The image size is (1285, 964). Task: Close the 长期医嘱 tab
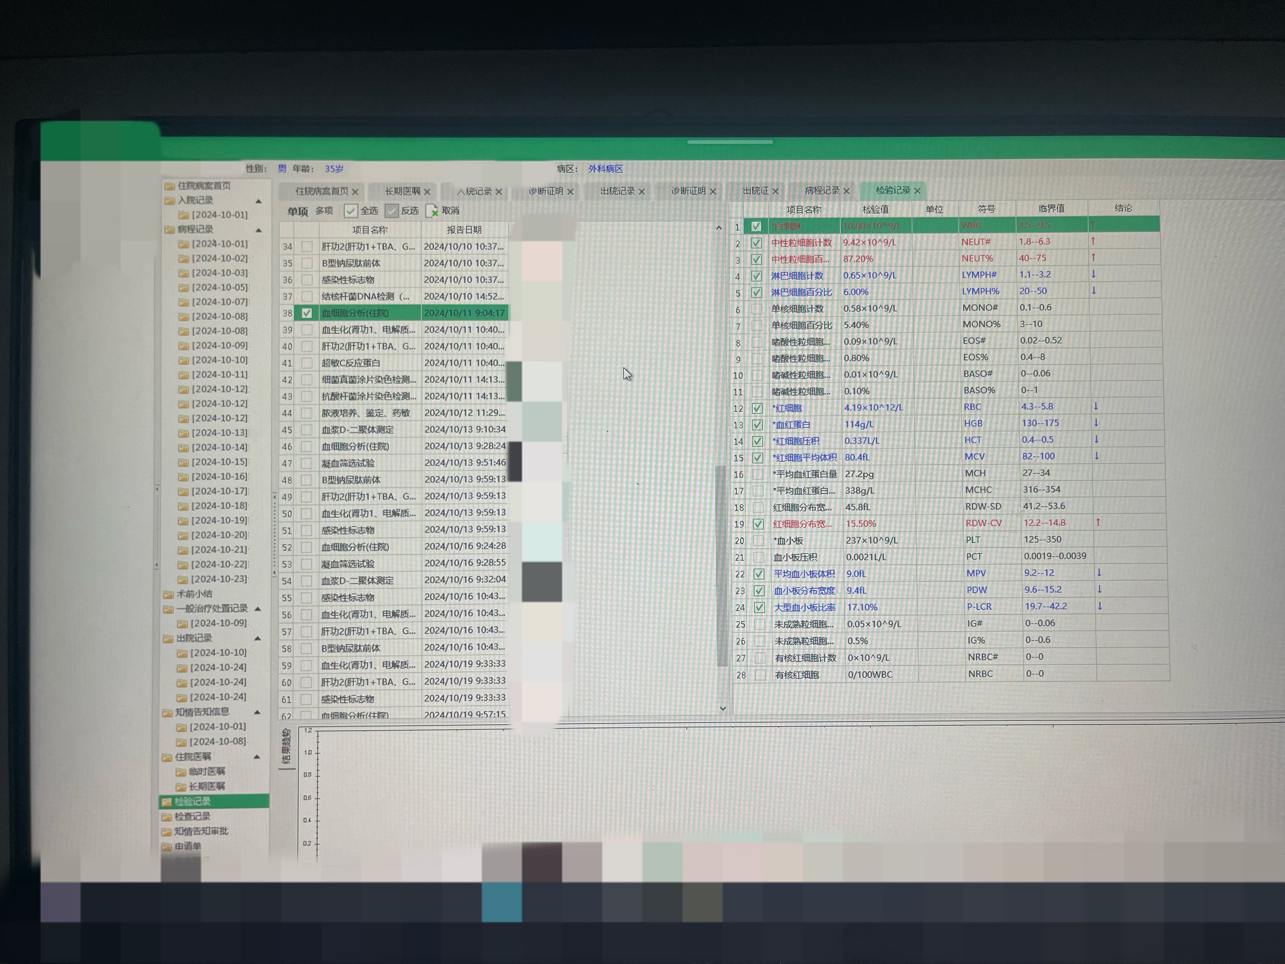click(427, 192)
